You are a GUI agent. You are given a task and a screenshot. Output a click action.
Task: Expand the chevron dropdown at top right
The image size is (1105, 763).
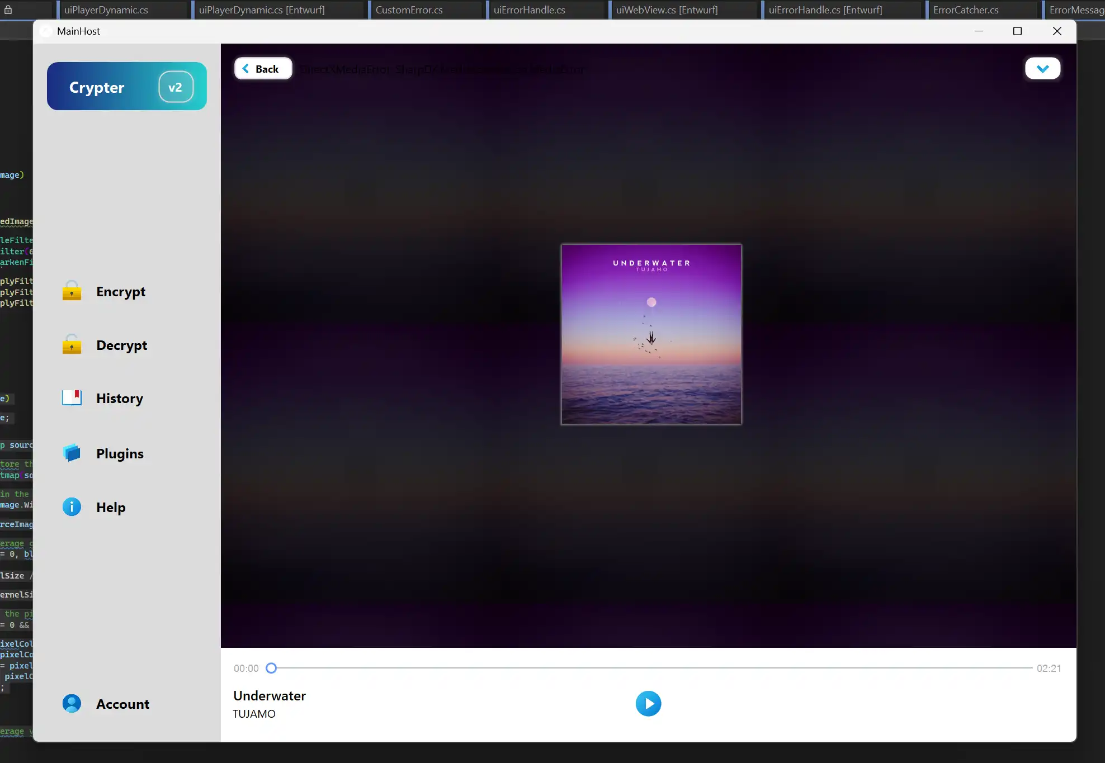[1042, 68]
